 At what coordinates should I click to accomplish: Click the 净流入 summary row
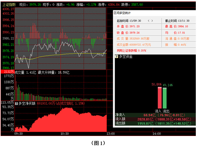155,115
